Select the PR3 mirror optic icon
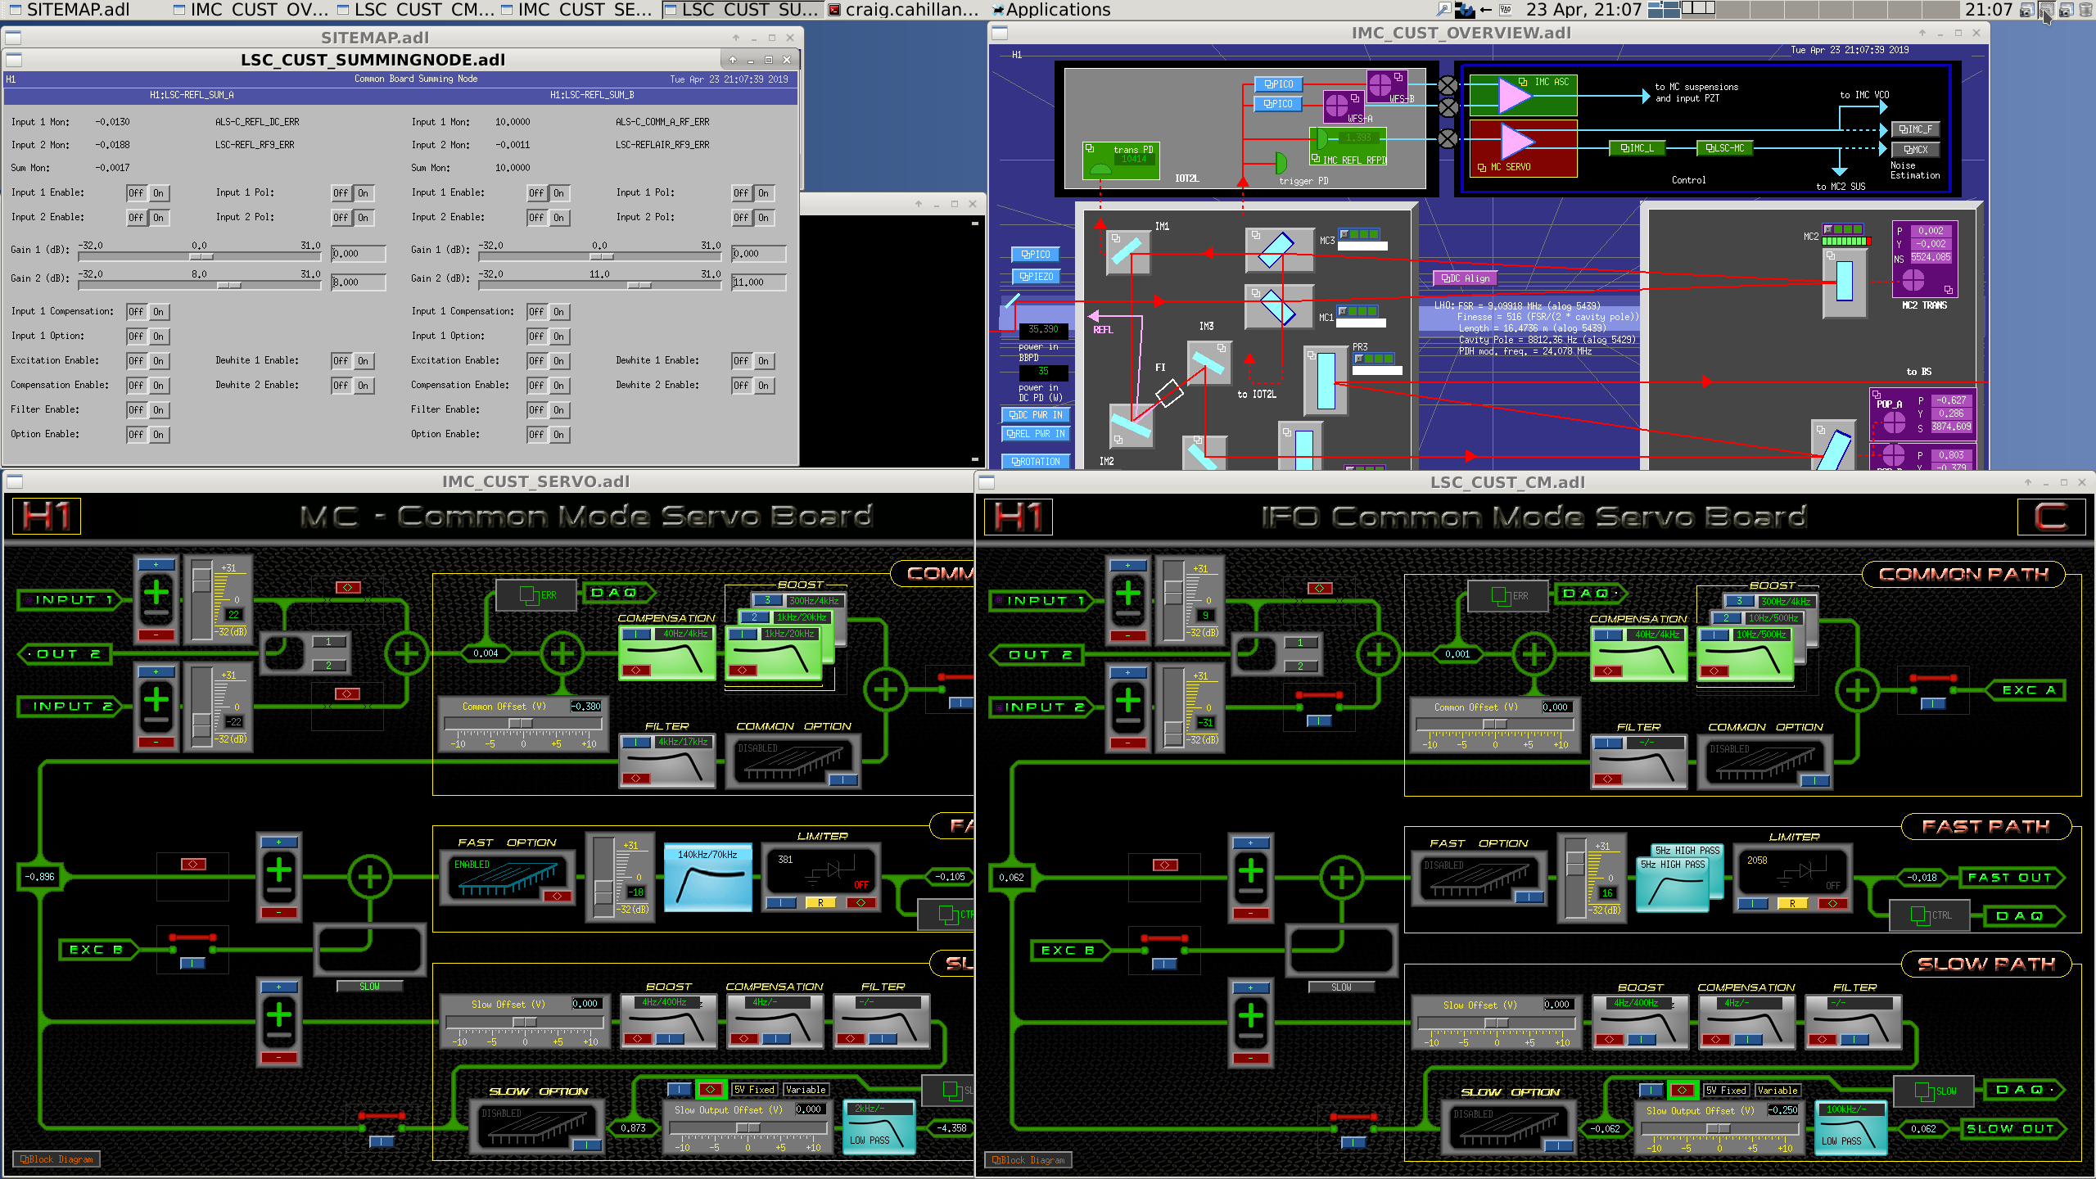Image resolution: width=2096 pixels, height=1179 pixels. (1326, 381)
